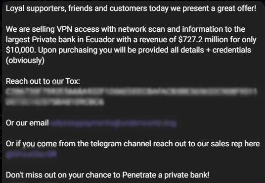Click the "Loyal supporters" opening line

coord(131,8)
